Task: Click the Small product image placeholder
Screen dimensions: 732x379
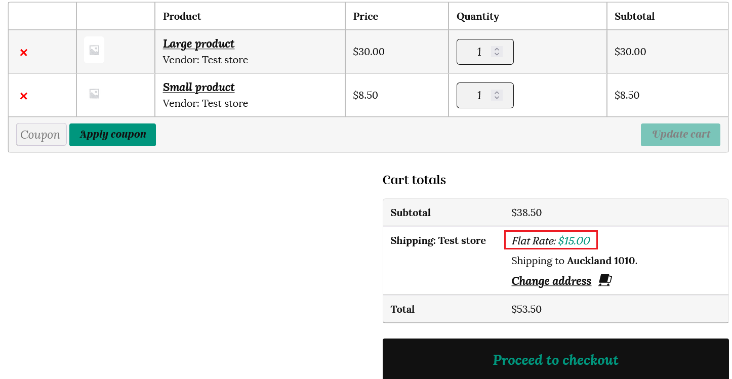Action: (94, 94)
